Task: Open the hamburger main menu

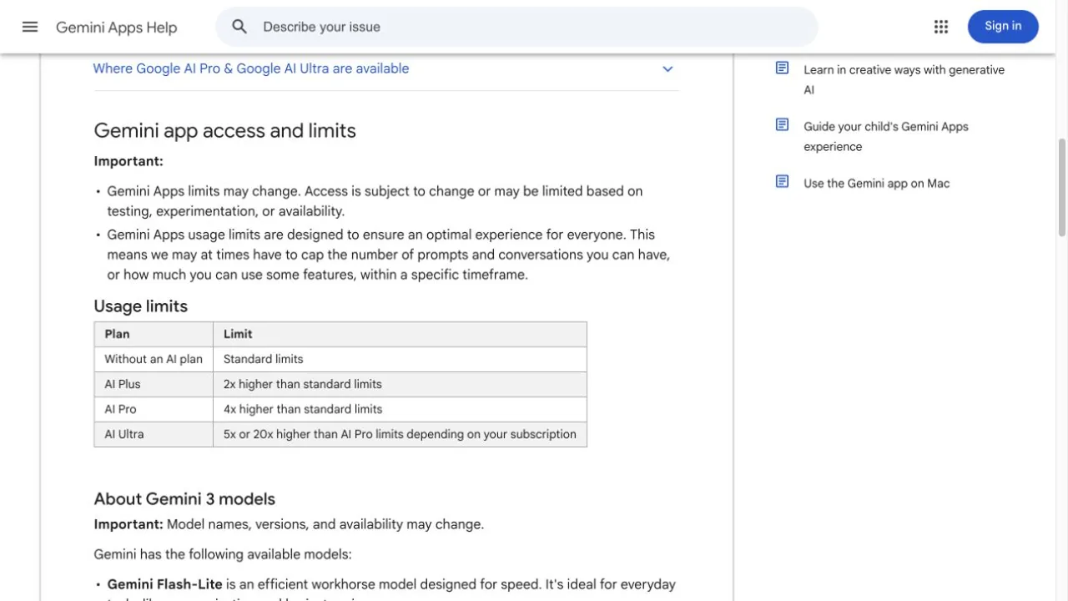Action: point(30,27)
